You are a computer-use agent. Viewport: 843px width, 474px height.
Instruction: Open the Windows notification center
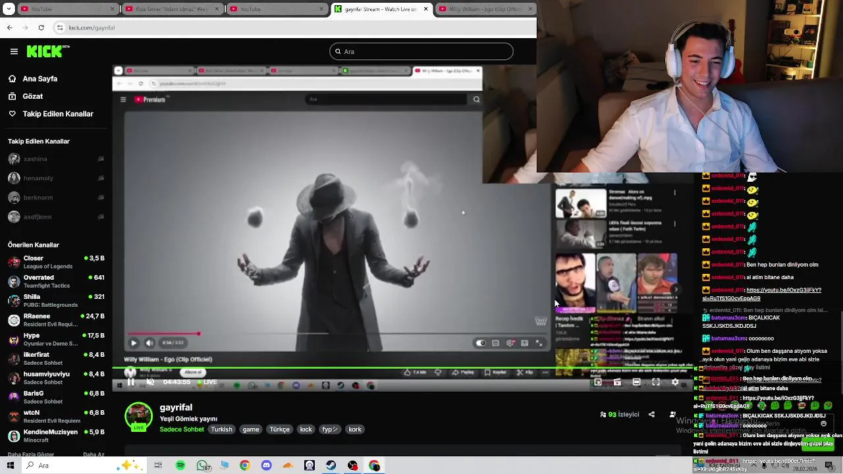[829, 465]
